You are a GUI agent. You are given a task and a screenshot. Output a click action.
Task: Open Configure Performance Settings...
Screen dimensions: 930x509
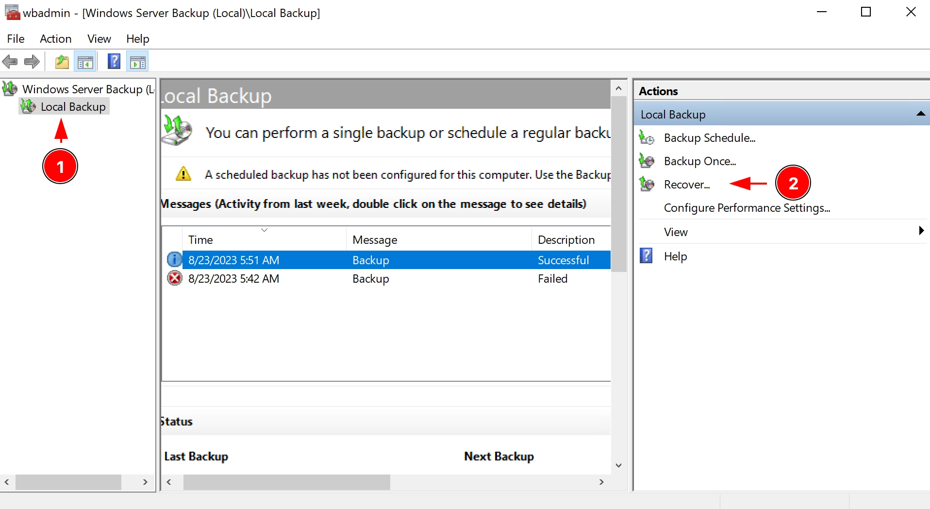point(747,208)
